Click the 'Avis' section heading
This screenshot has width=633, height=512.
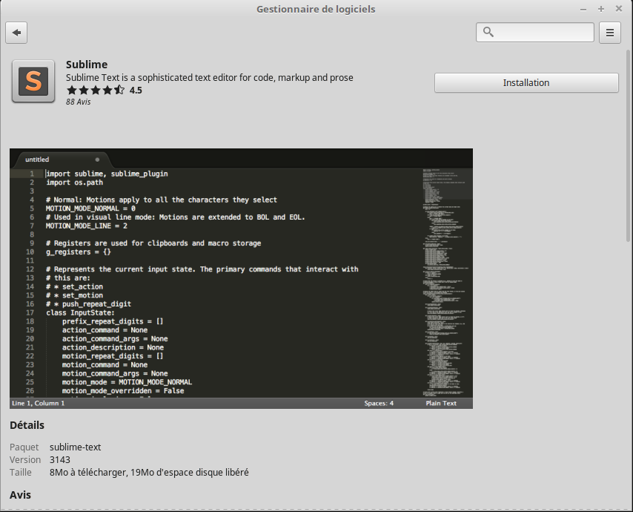pos(20,495)
